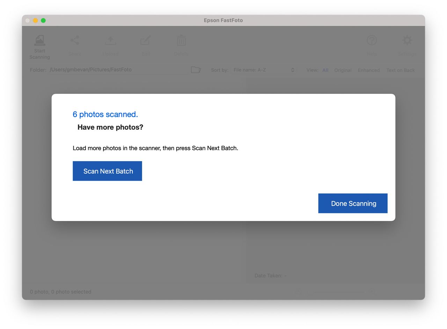
Task: Click the "Date Taken: –" label
Action: click(x=271, y=276)
